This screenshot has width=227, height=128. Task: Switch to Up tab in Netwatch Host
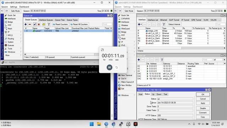[153, 94]
